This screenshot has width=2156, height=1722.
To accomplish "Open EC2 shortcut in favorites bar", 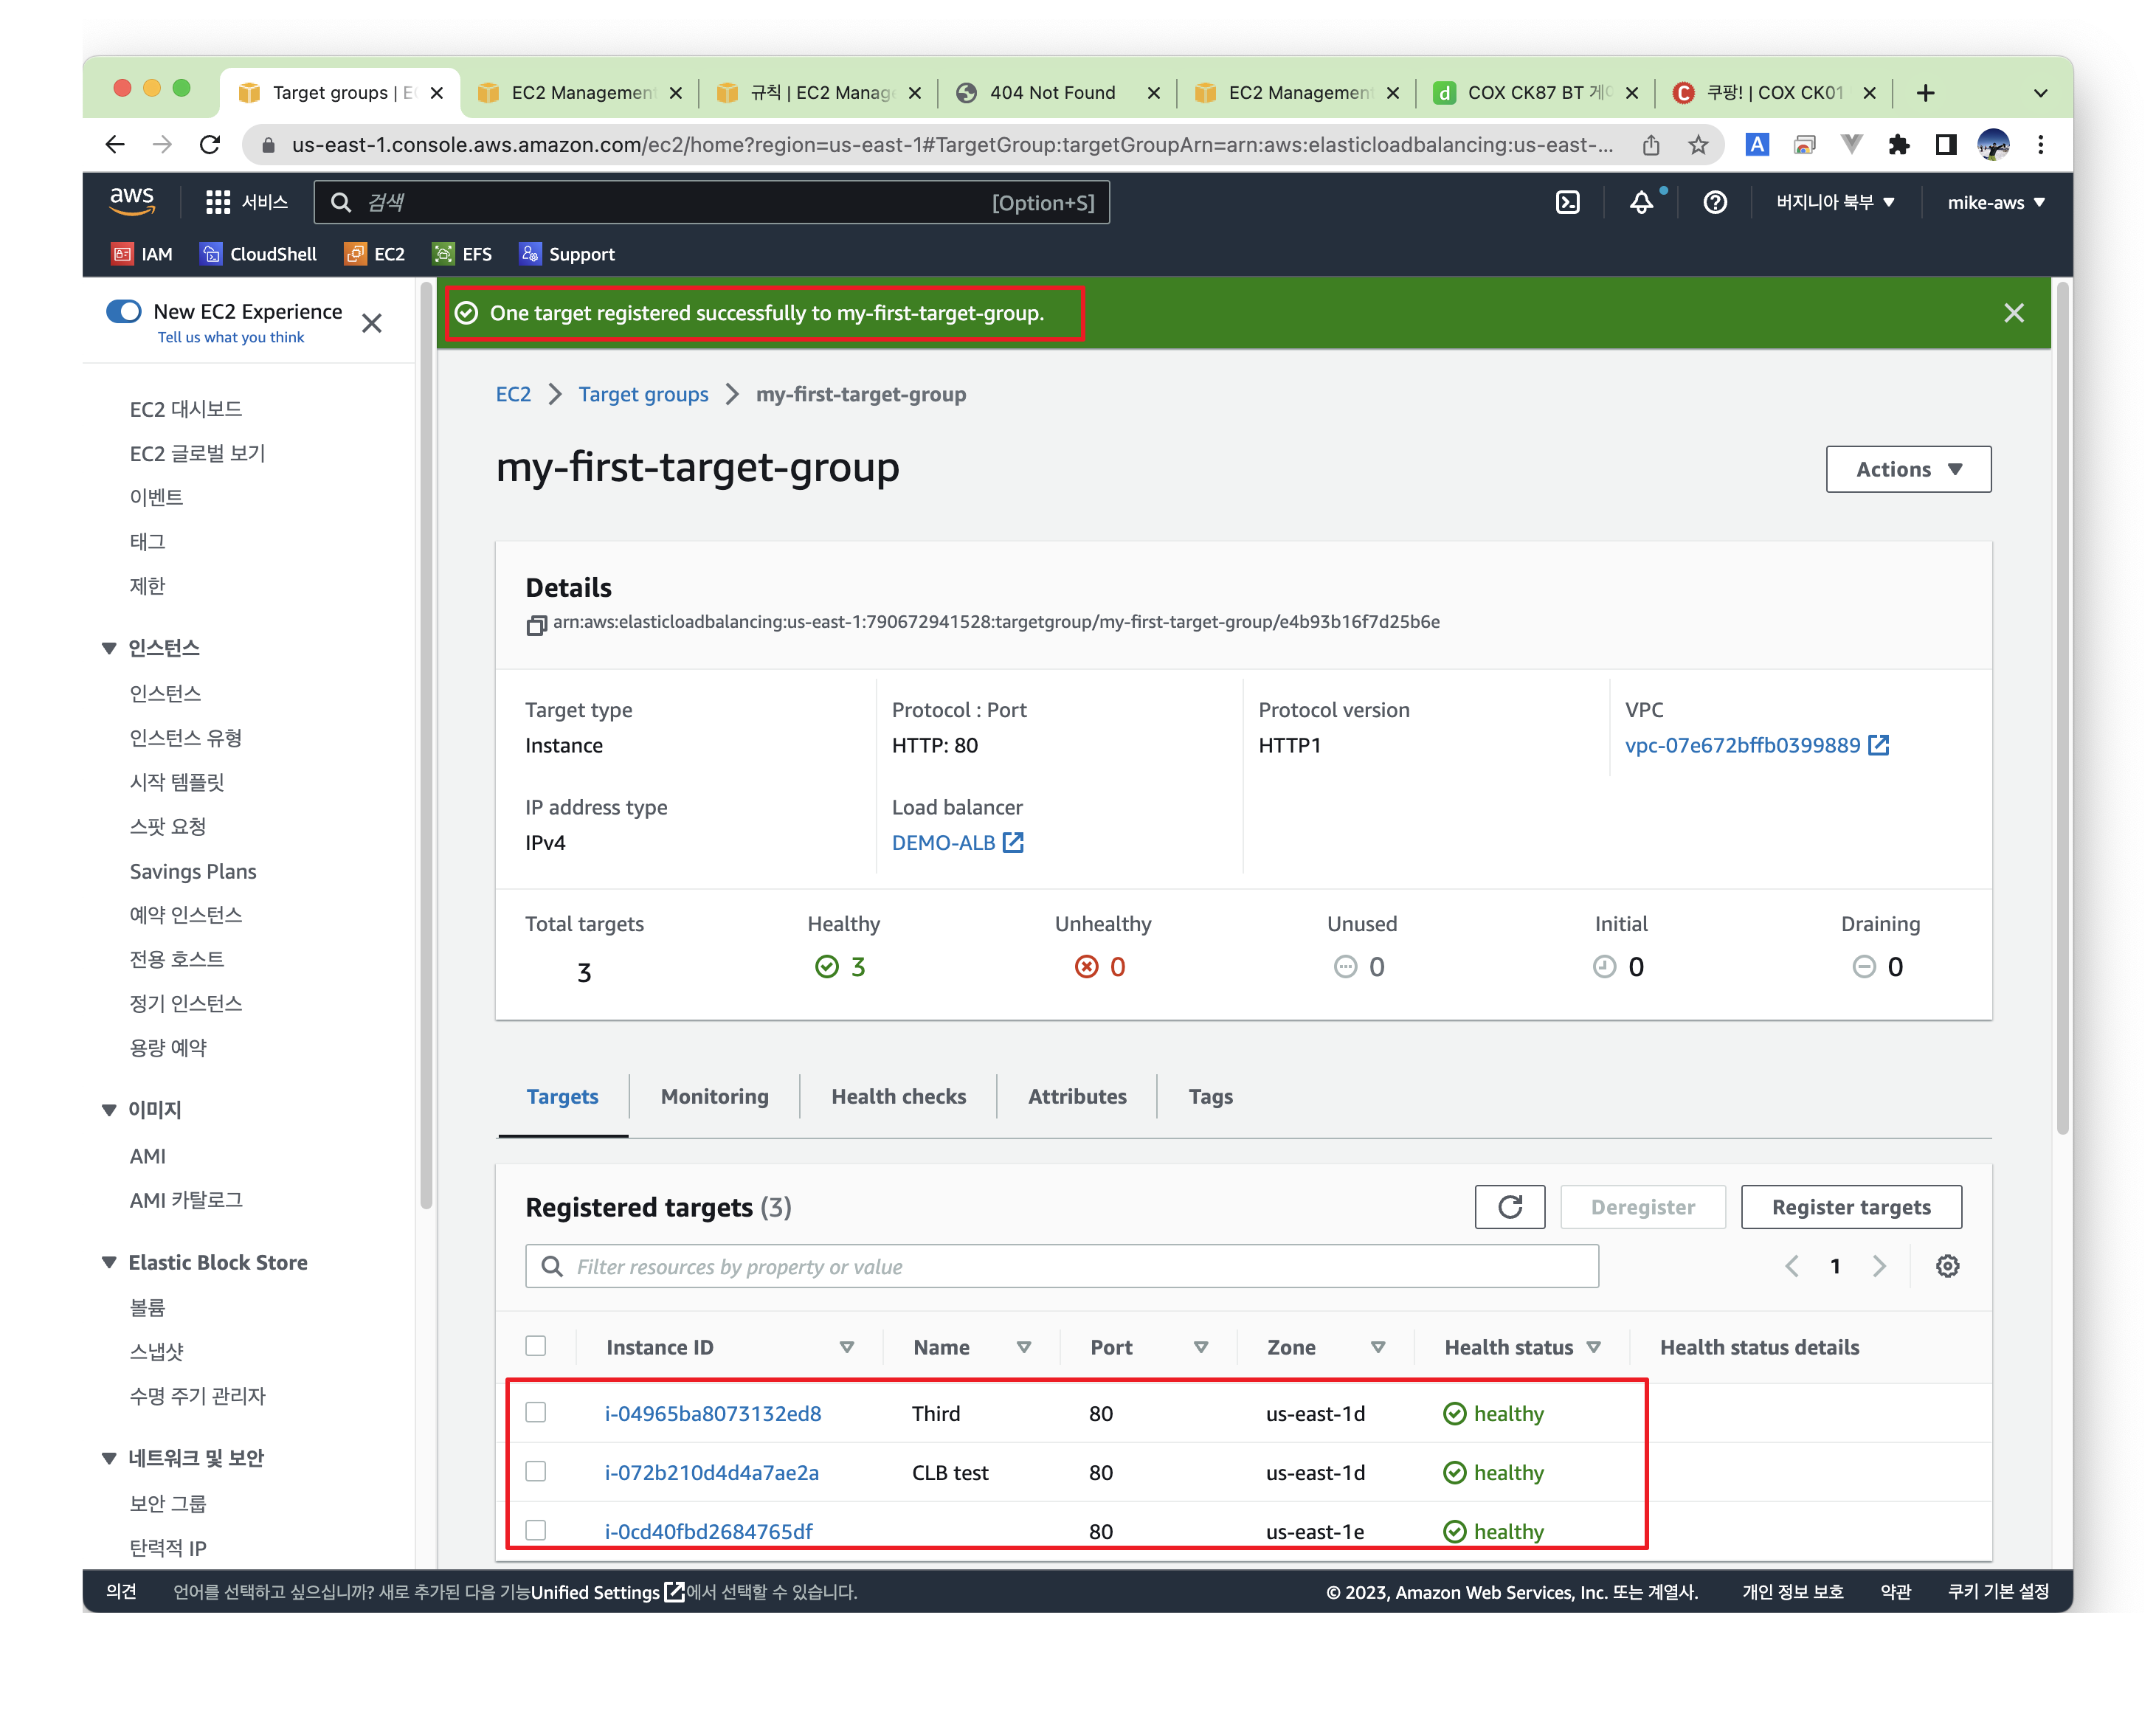I will pos(374,254).
